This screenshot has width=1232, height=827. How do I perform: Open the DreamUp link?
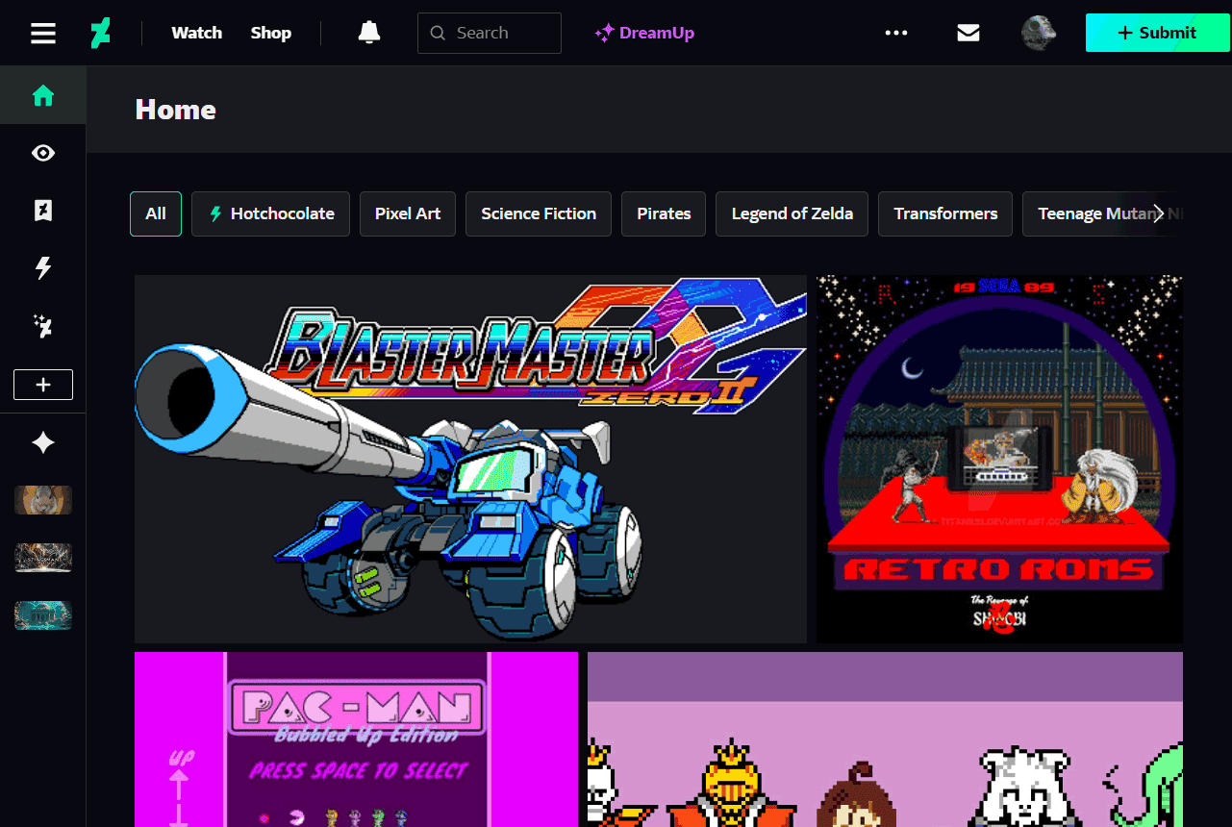click(x=644, y=33)
